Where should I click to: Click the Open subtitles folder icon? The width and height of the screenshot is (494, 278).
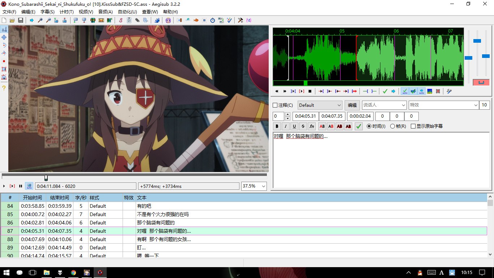coord(12,20)
